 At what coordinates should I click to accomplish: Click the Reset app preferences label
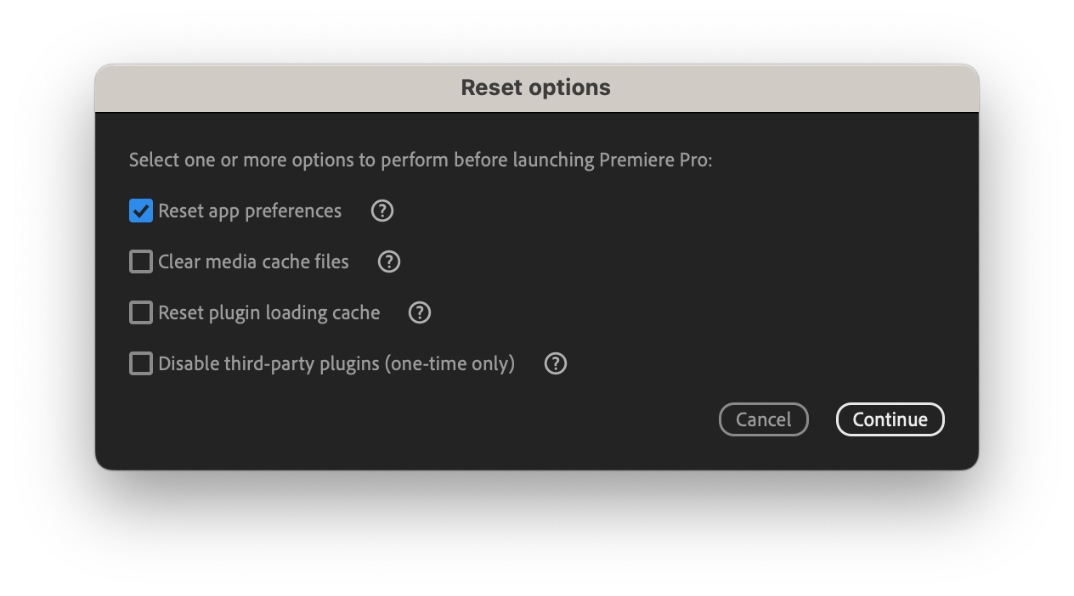coord(249,211)
